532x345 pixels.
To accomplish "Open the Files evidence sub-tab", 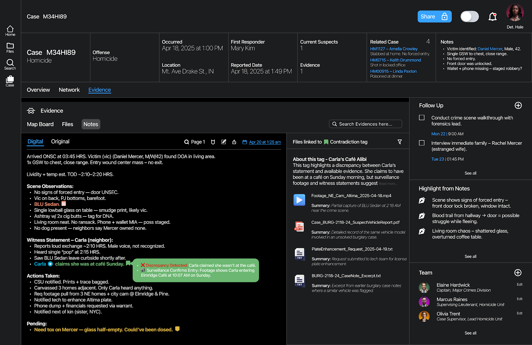I will (67, 124).
